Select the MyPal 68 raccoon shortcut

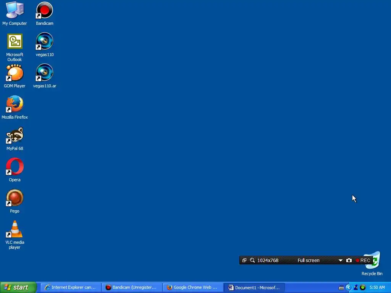click(15, 139)
